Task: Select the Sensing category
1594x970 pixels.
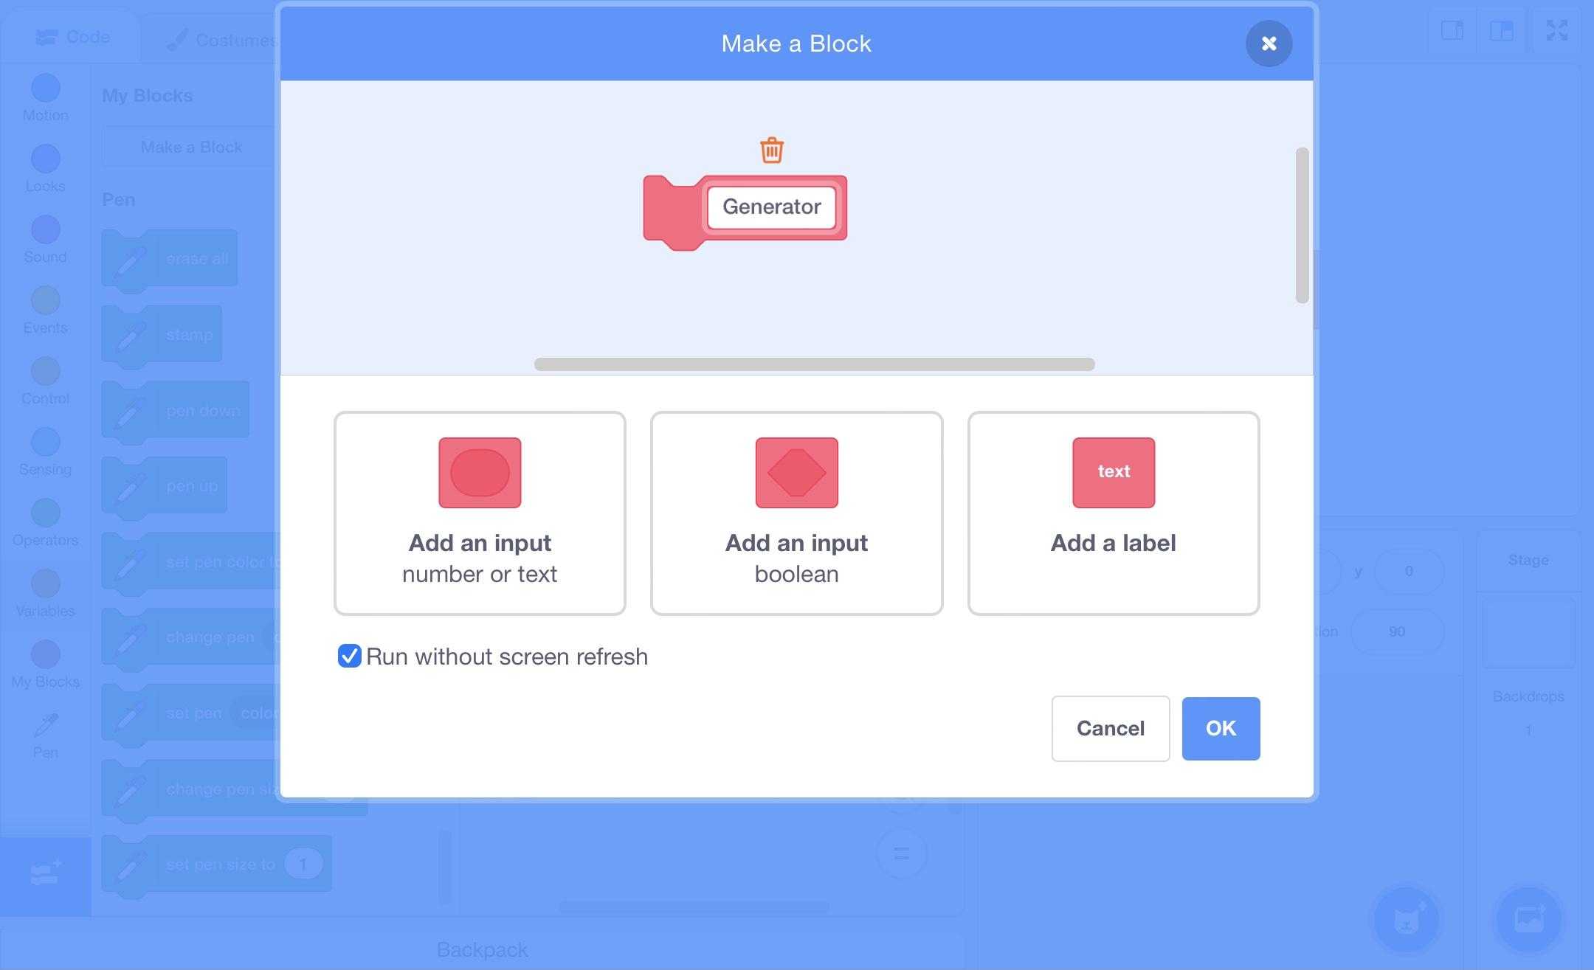Action: coord(45,453)
